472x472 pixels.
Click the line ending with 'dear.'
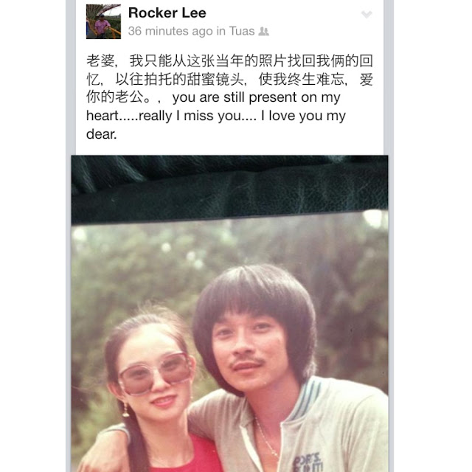(x=102, y=134)
